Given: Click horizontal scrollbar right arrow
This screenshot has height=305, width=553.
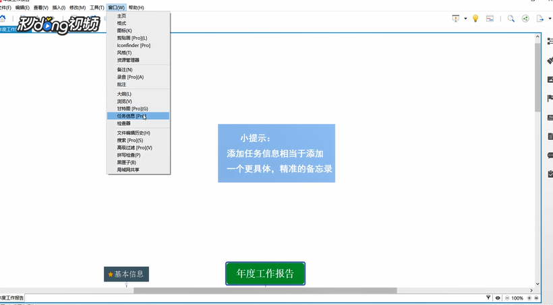Looking at the screenshot, I should 531,291.
